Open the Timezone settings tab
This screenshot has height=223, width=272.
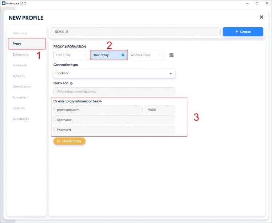coord(20,65)
